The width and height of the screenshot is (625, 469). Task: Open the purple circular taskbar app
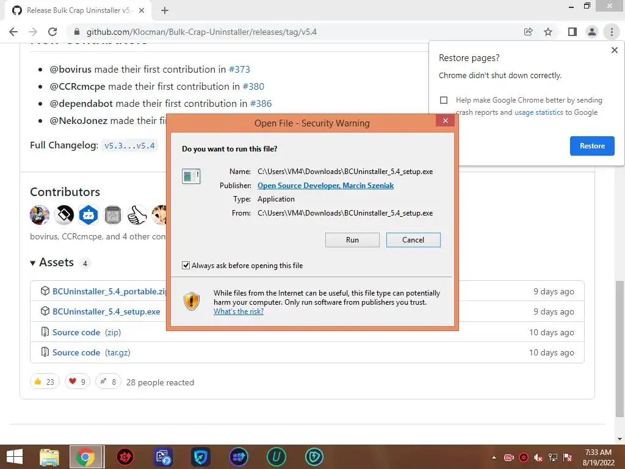[x=239, y=457]
